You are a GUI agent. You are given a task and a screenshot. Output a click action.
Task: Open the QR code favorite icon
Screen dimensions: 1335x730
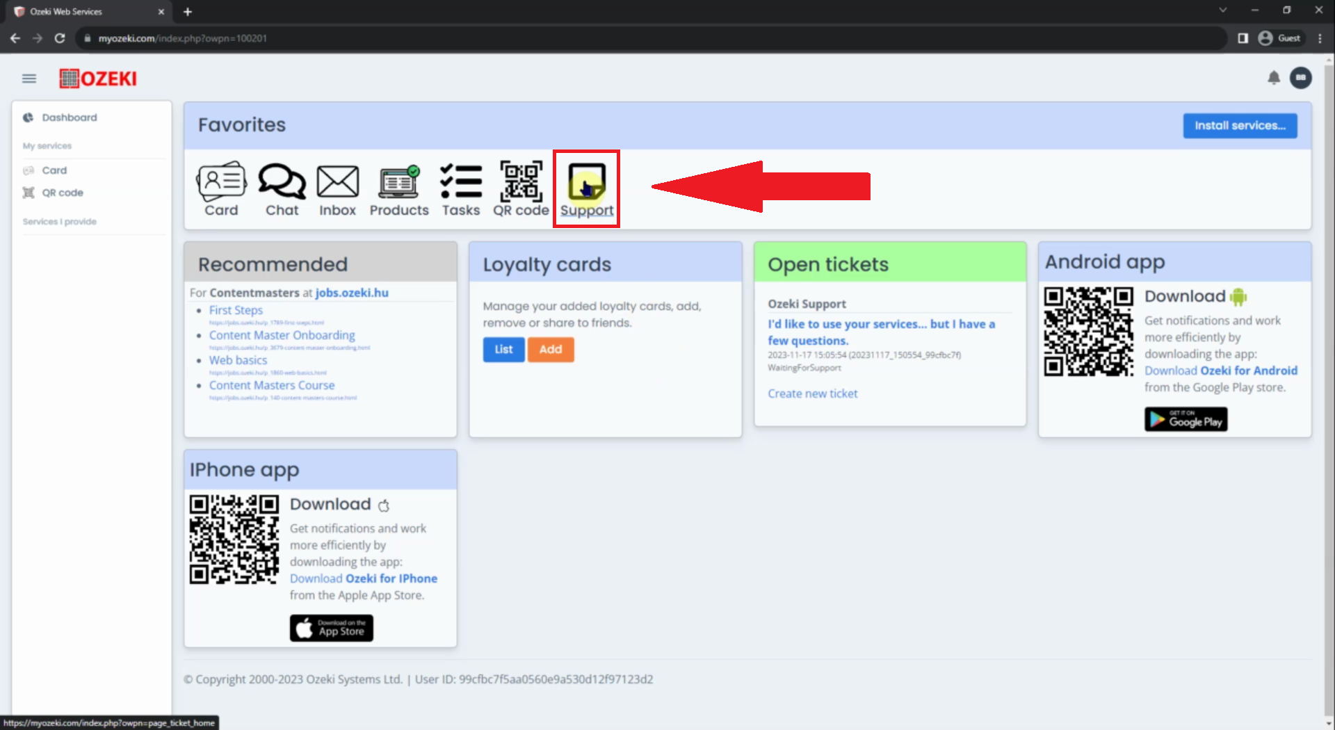tap(521, 189)
